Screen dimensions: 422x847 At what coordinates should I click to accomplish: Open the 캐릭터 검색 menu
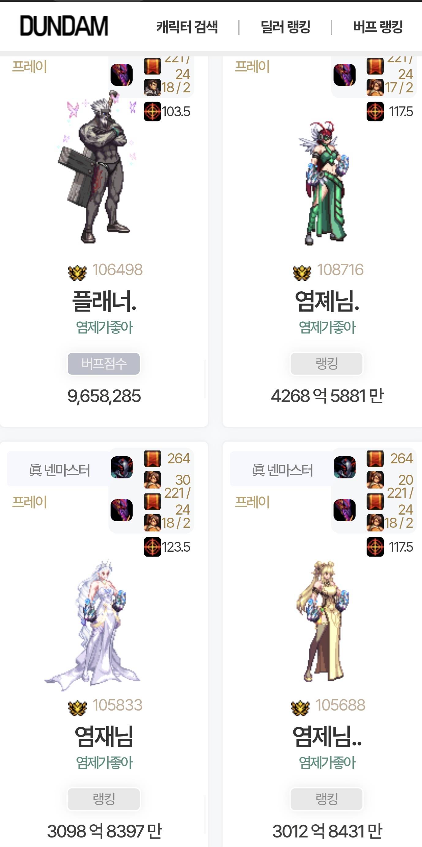pyautogui.click(x=187, y=27)
